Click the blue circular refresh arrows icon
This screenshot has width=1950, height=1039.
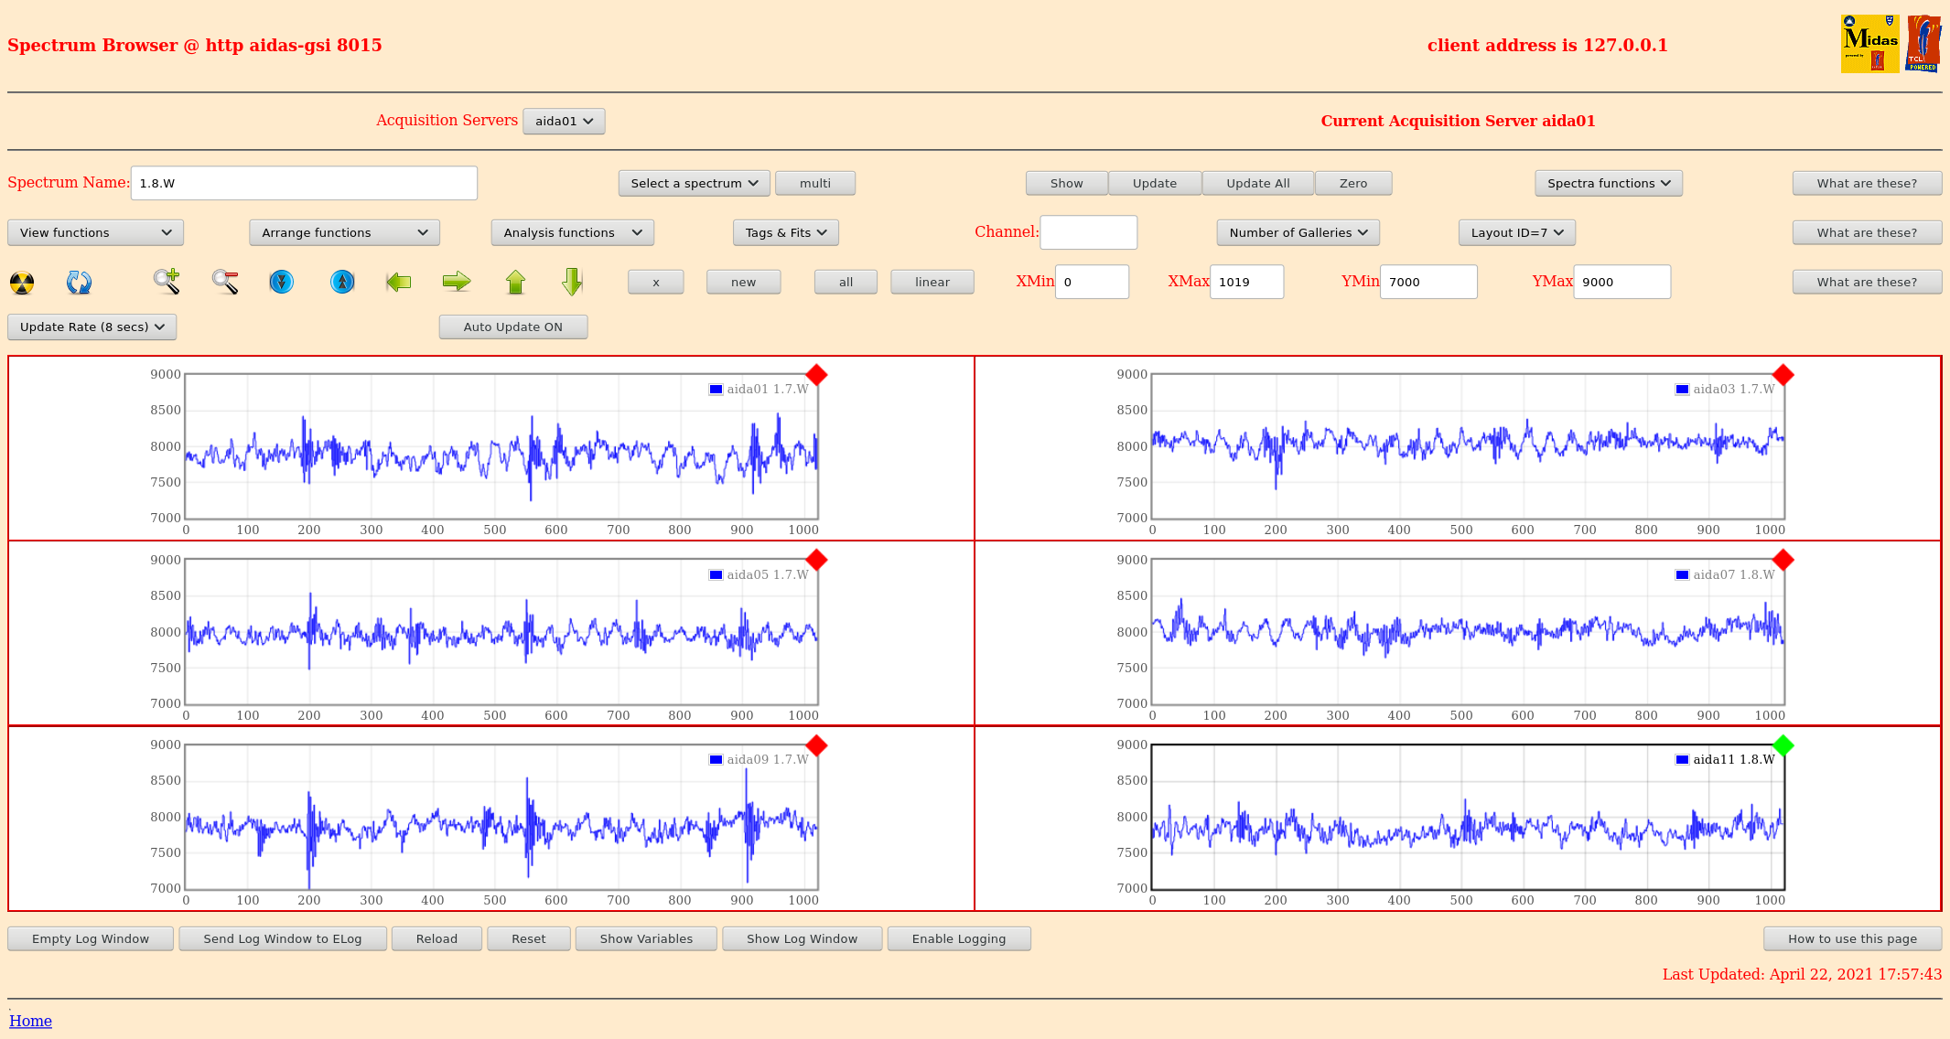point(79,283)
